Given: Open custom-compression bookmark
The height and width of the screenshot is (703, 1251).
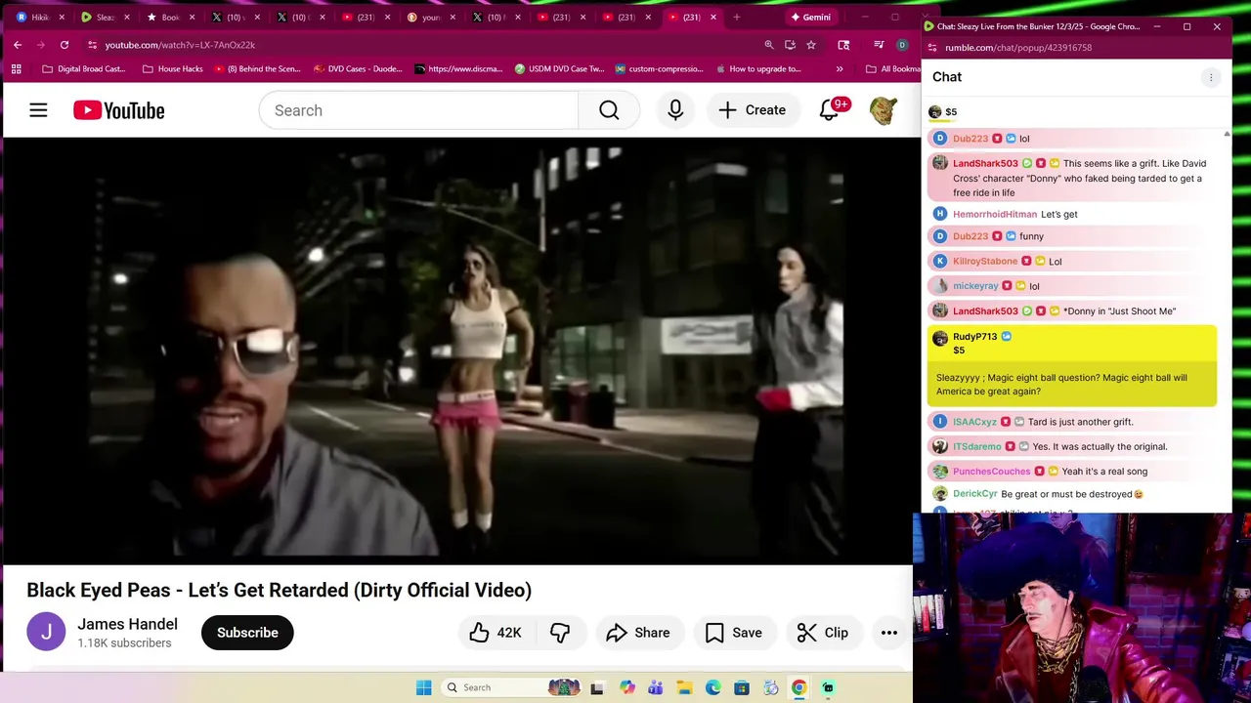Looking at the screenshot, I should click(x=659, y=68).
